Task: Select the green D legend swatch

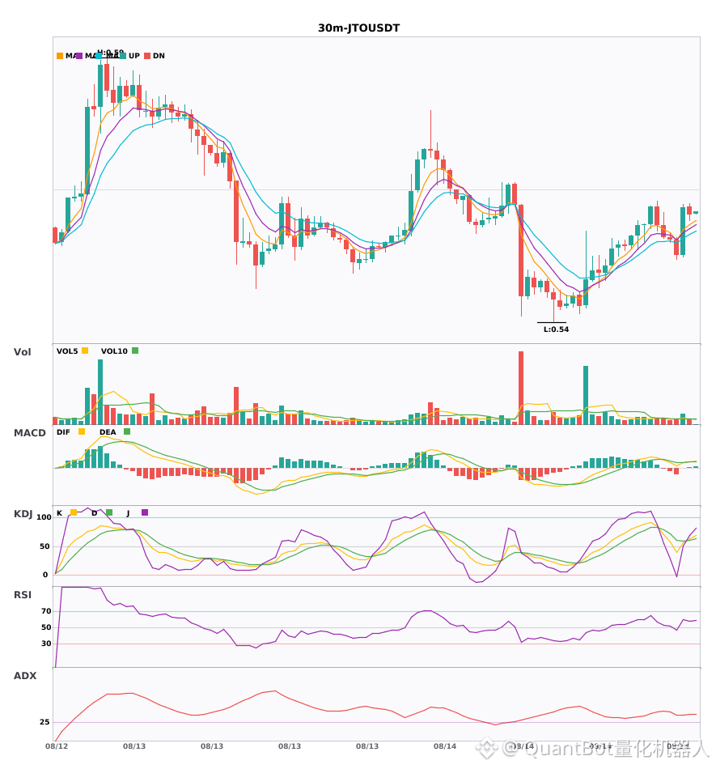Action: coord(109,512)
